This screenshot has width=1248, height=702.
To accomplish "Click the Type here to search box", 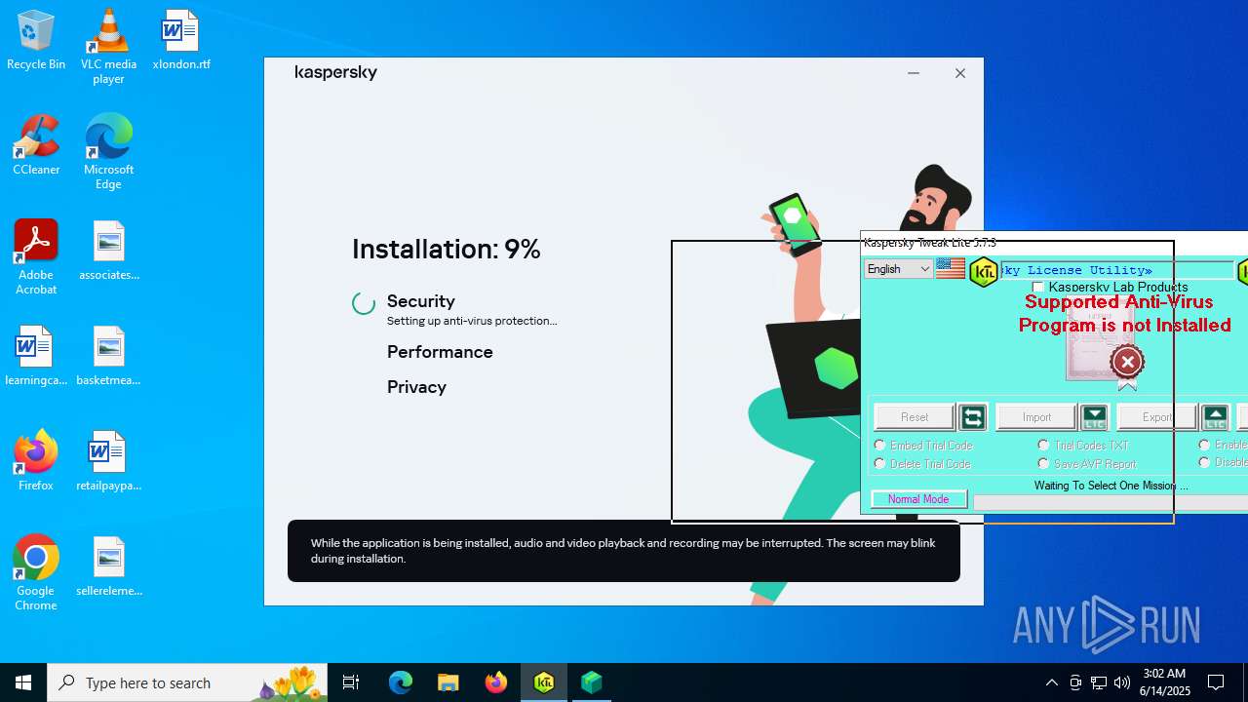I will (x=187, y=682).
